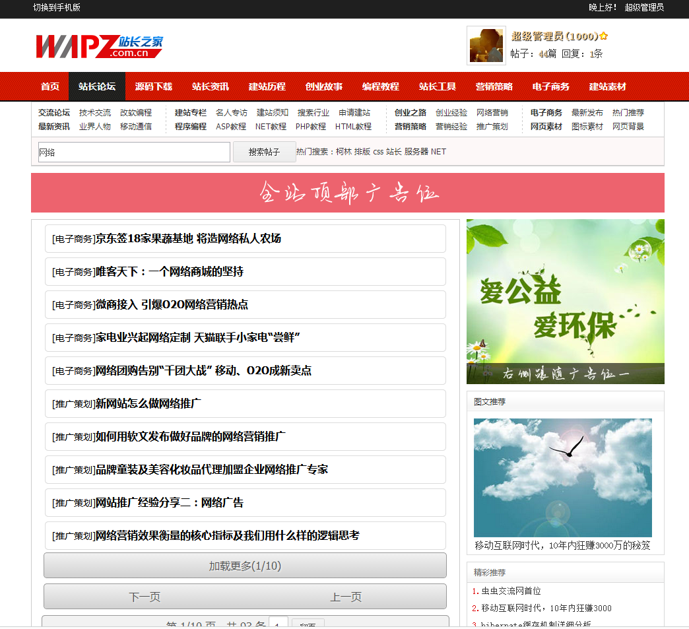Click 切换到手机版 in the top bar
The height and width of the screenshot is (629, 689).
pyautogui.click(x=57, y=7)
